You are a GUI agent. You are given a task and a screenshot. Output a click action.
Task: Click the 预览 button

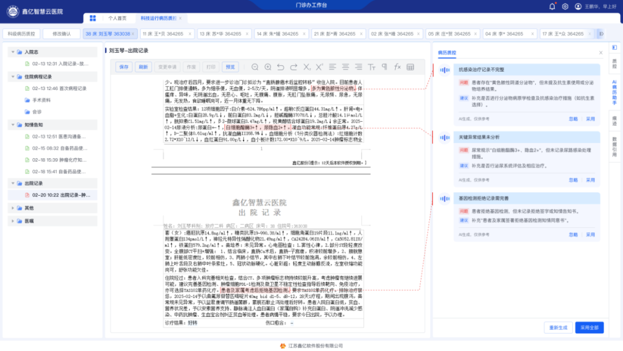pos(230,67)
